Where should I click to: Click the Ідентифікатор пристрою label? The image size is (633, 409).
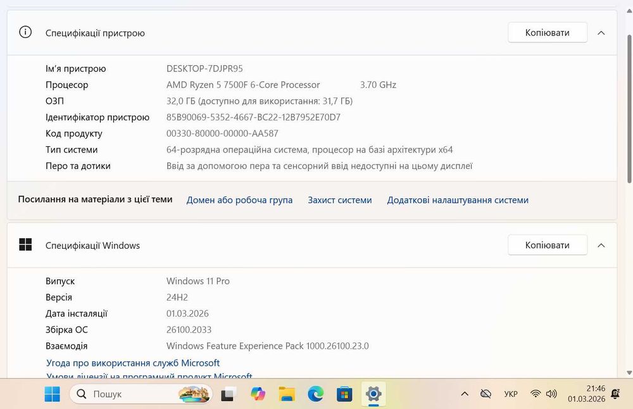97,117
